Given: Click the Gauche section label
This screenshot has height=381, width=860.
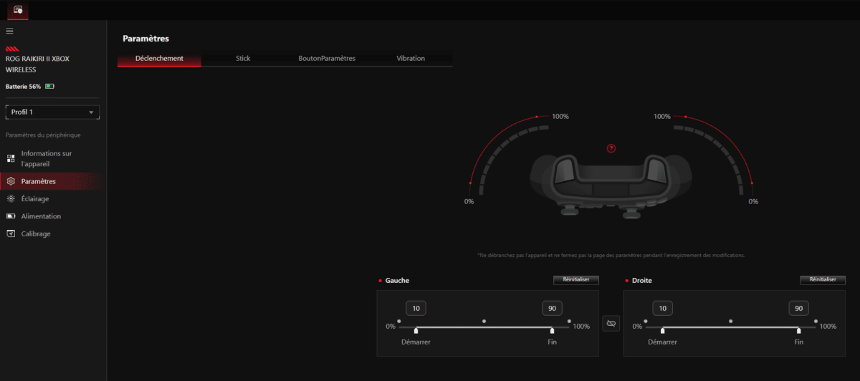Looking at the screenshot, I should point(397,281).
